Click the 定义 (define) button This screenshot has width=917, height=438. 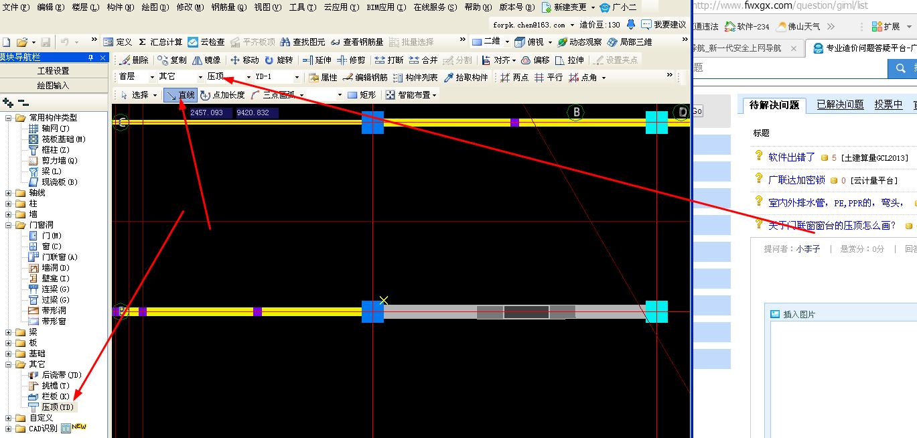click(x=118, y=42)
